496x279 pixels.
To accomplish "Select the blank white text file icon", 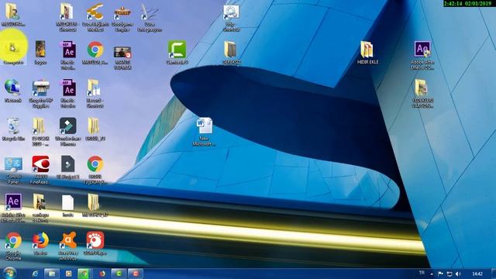I will pyautogui.click(x=67, y=202).
